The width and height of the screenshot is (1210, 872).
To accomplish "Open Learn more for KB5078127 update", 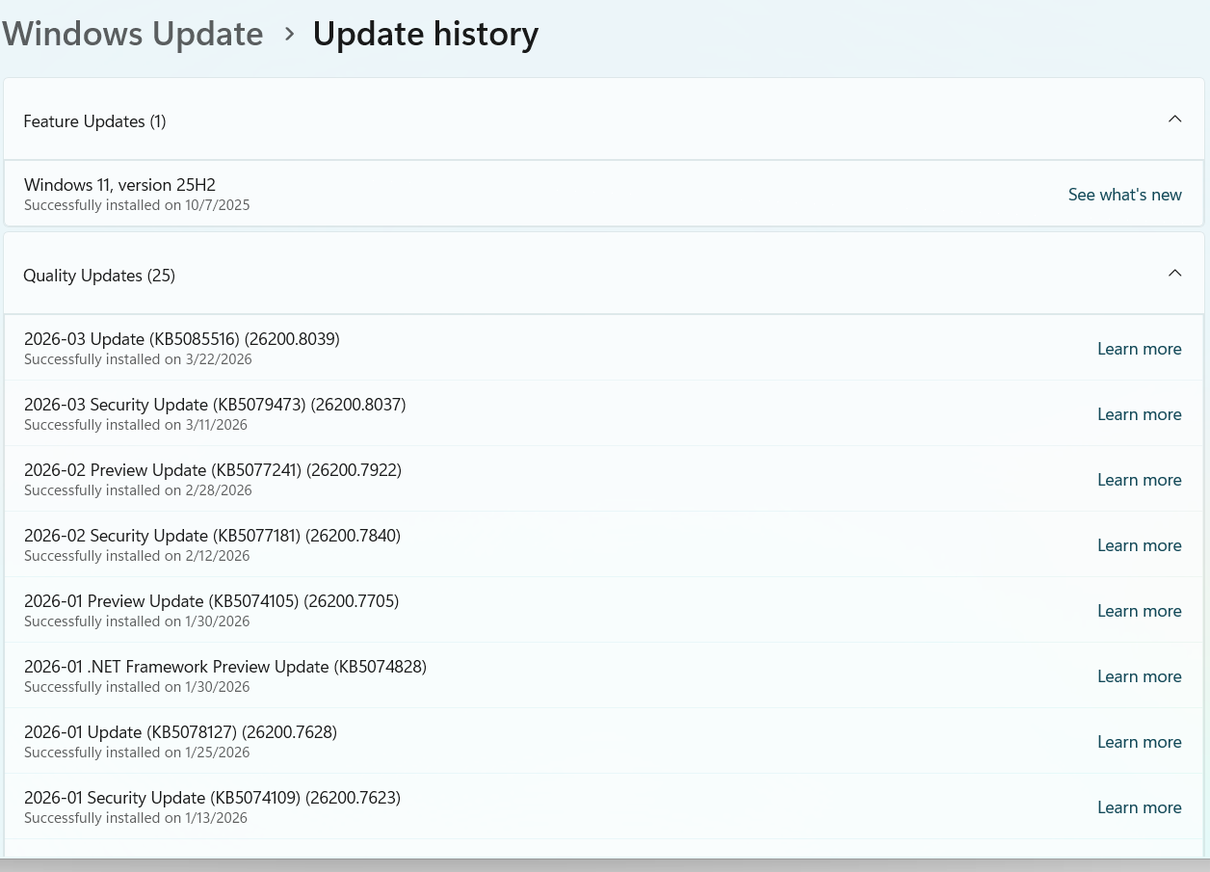I will point(1139,742).
